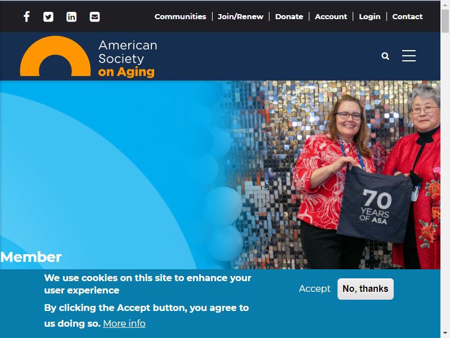Click the vertical scrollbar thumb
Screen dimensions: 450x338
(445, 21)
